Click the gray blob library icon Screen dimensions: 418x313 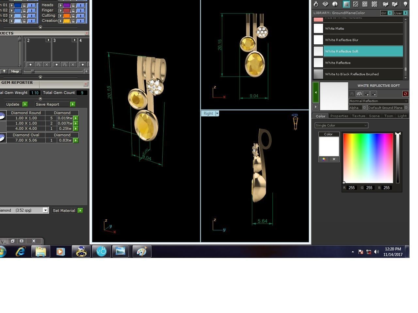(x=374, y=4)
